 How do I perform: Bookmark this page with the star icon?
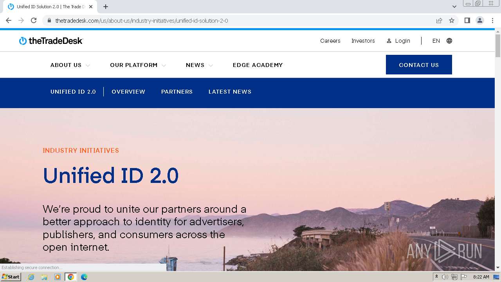click(452, 20)
